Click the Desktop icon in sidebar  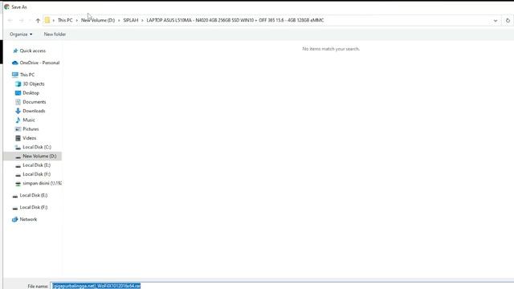[x=18, y=93]
